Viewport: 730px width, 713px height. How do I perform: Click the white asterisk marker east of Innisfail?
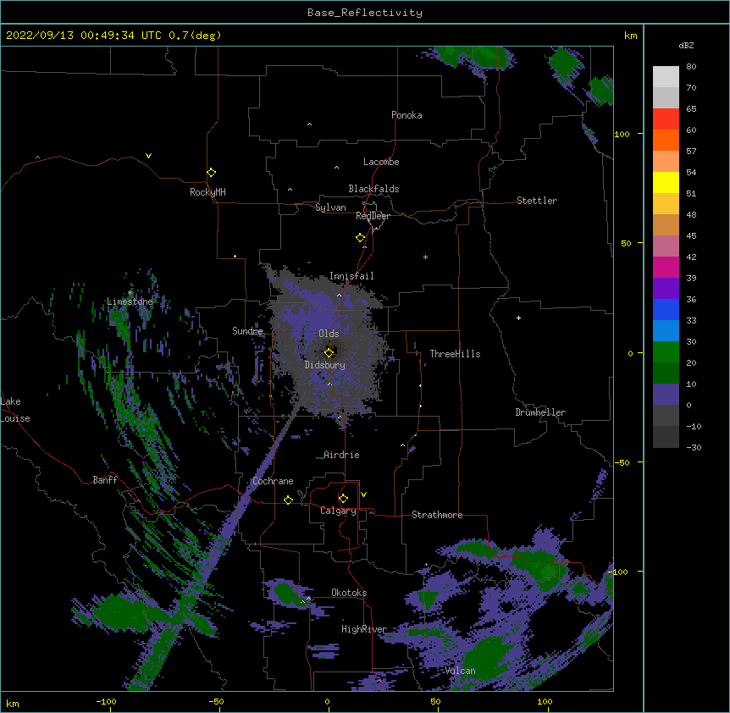(425, 257)
